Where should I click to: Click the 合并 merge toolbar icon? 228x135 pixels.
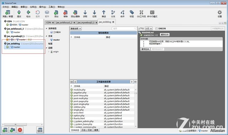point(123,12)
